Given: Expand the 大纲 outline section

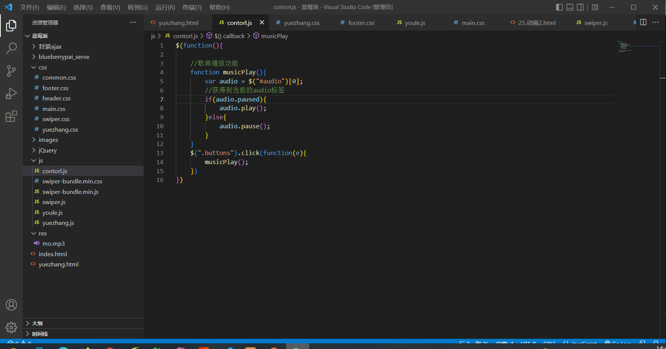Looking at the screenshot, I should 83,323.
